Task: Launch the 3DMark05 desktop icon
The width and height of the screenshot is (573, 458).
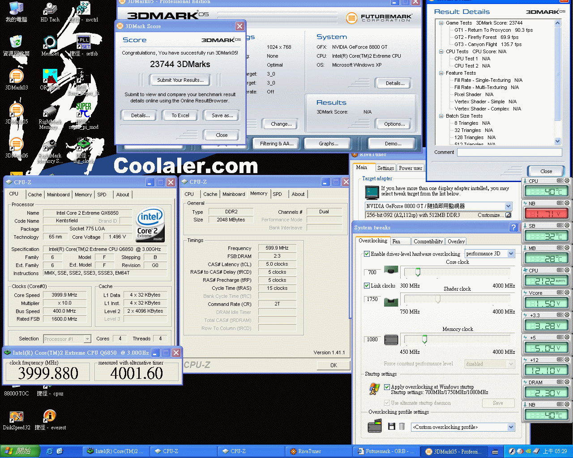Action: (16, 113)
